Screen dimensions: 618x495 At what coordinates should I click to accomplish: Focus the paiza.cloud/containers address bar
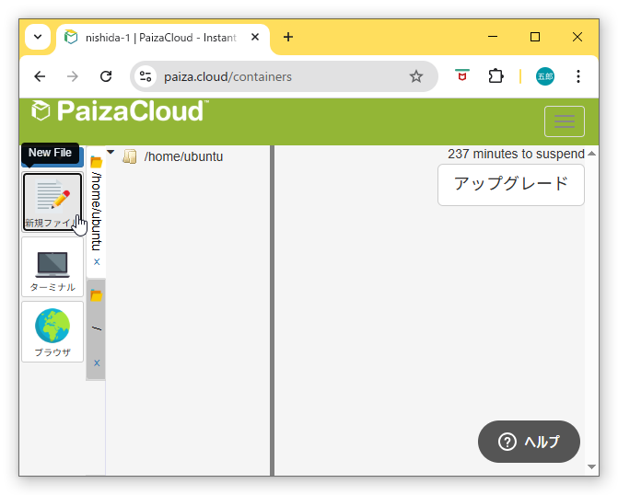284,76
